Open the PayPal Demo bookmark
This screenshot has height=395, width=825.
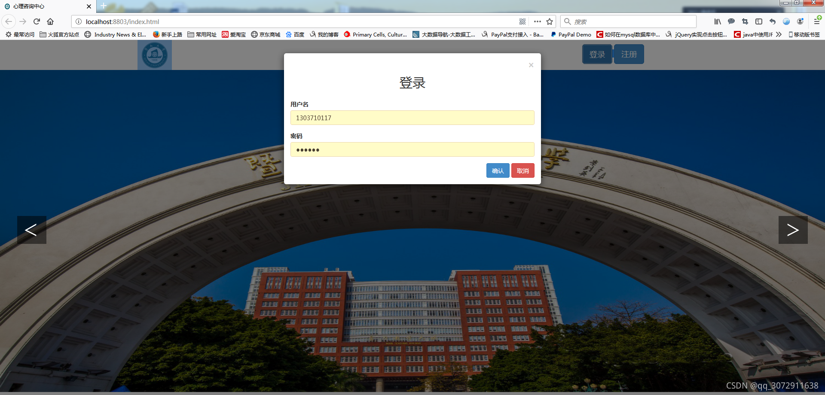pos(571,34)
